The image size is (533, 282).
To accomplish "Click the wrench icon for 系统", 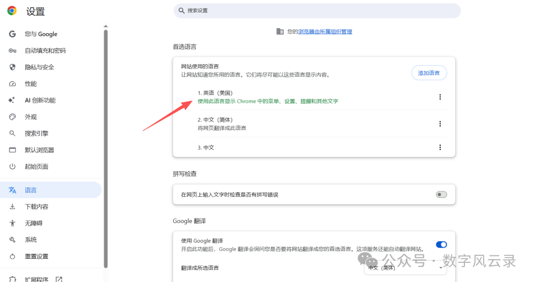I will 12,240.
